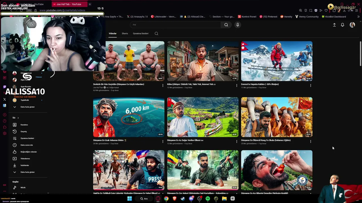This screenshot has height=203, width=362.
Task: Play the chili pepper eating video thumbnail
Action: point(277,170)
